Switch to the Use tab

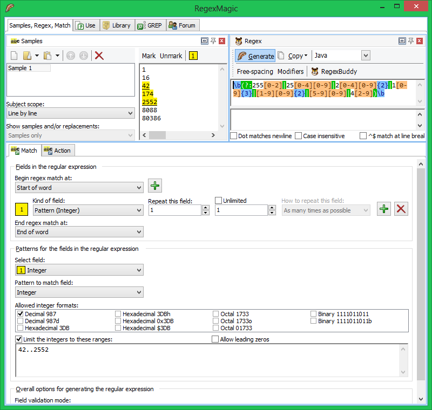tap(86, 25)
